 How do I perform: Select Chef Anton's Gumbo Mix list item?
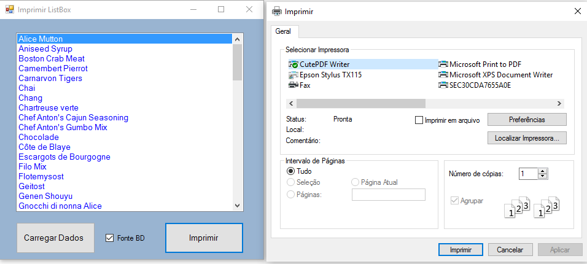(63, 127)
